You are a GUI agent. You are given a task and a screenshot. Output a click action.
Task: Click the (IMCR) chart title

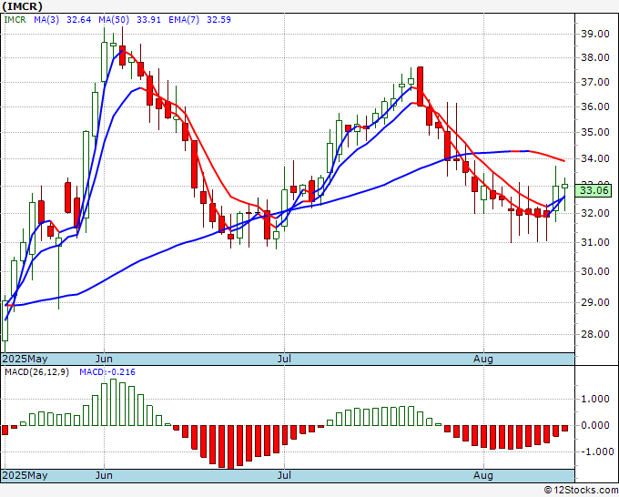pos(22,6)
